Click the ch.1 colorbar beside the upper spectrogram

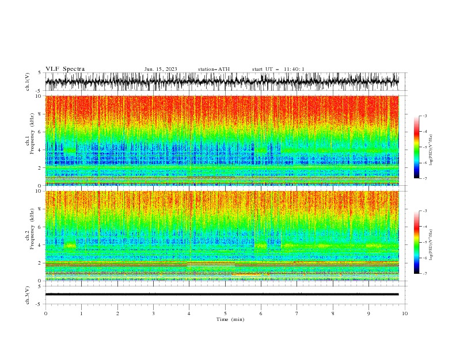pyautogui.click(x=416, y=147)
